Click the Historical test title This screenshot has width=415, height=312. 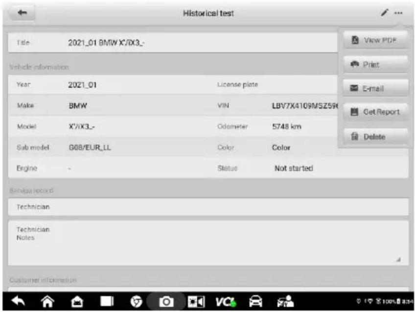click(208, 13)
